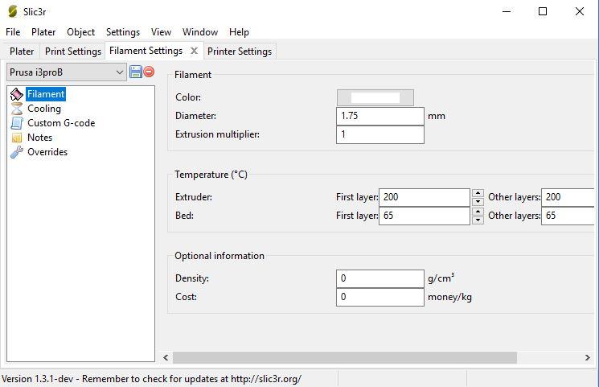
Task: Click the red delete preset icon
Action: coord(149,72)
